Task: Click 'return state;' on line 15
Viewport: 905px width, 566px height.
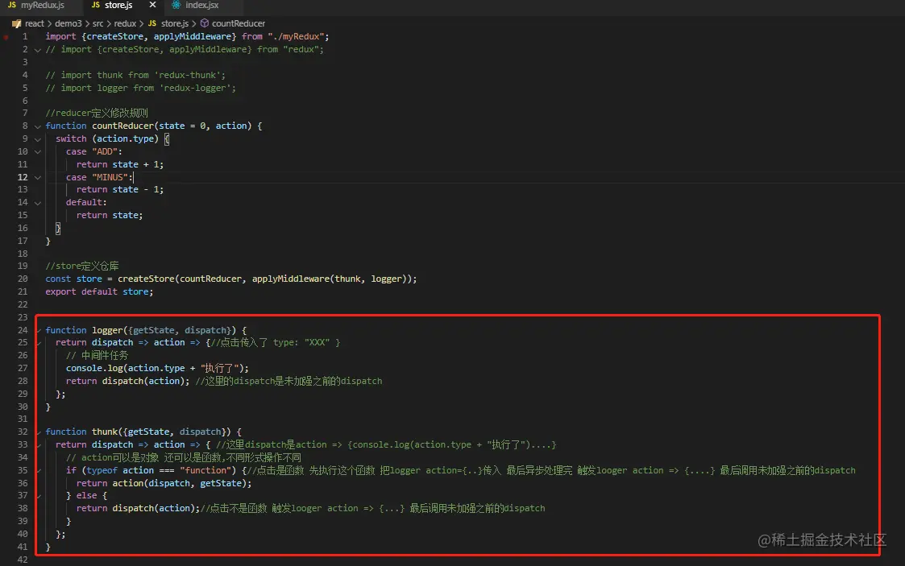Action: [110, 215]
